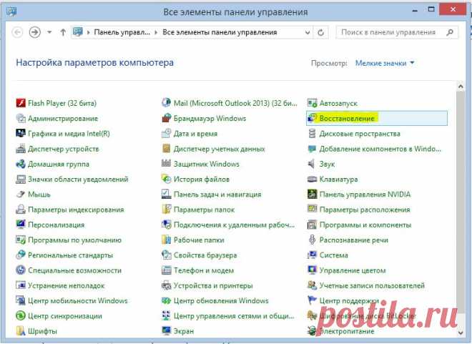Open the Программы по умолчанию link
The width and height of the screenshot is (472, 344).
pyautogui.click(x=74, y=240)
